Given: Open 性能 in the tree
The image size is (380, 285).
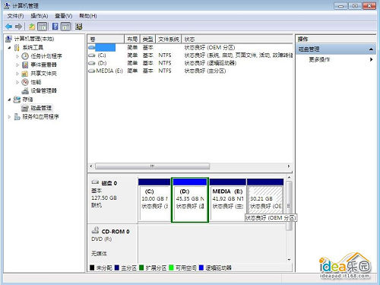Looking at the screenshot, I should (36, 82).
